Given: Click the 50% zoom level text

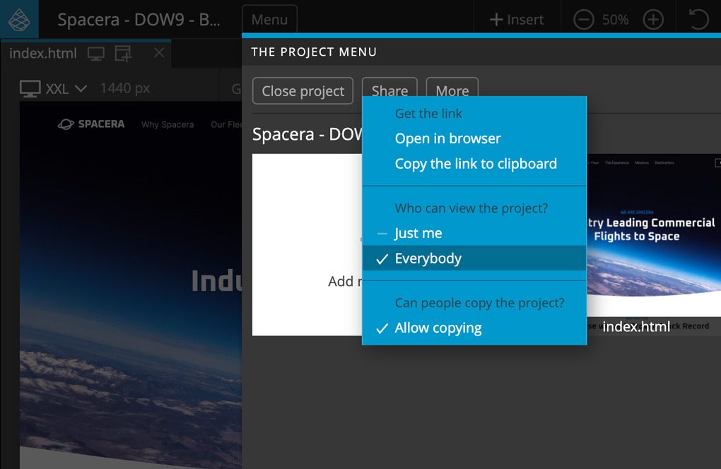Looking at the screenshot, I should [x=615, y=20].
